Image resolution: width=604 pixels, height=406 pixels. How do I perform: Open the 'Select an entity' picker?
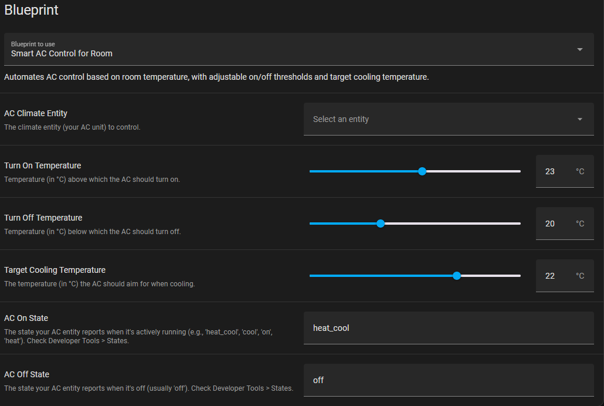(x=440, y=119)
